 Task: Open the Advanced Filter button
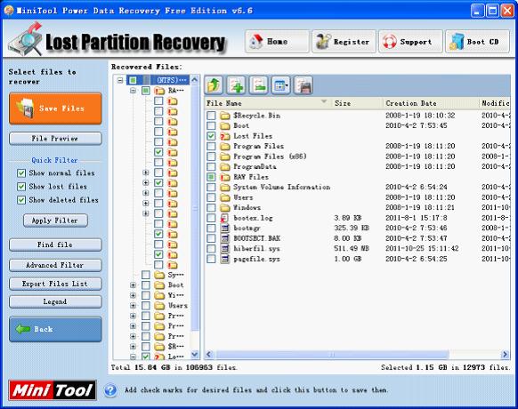click(55, 265)
